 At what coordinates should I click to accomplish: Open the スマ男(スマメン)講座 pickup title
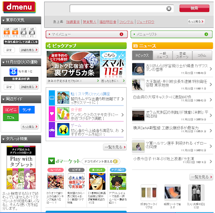[90, 94]
